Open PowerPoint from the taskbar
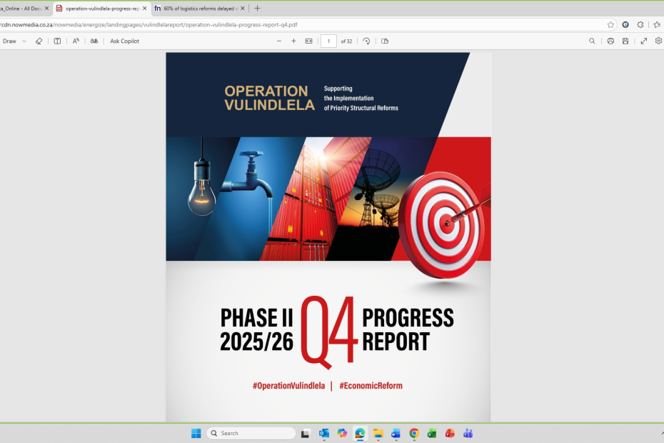This screenshot has width=664, height=443. click(x=450, y=433)
